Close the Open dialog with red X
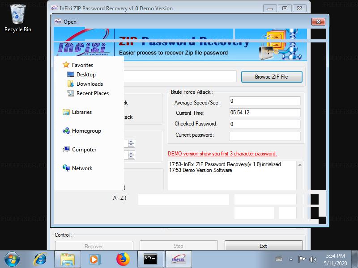This screenshot has height=268, width=358. [x=318, y=21]
